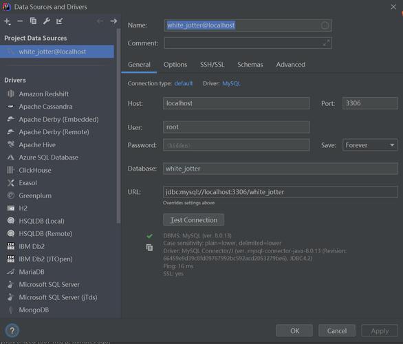Confirm with the OK button
This screenshot has width=403, height=344.
pos(294,331)
